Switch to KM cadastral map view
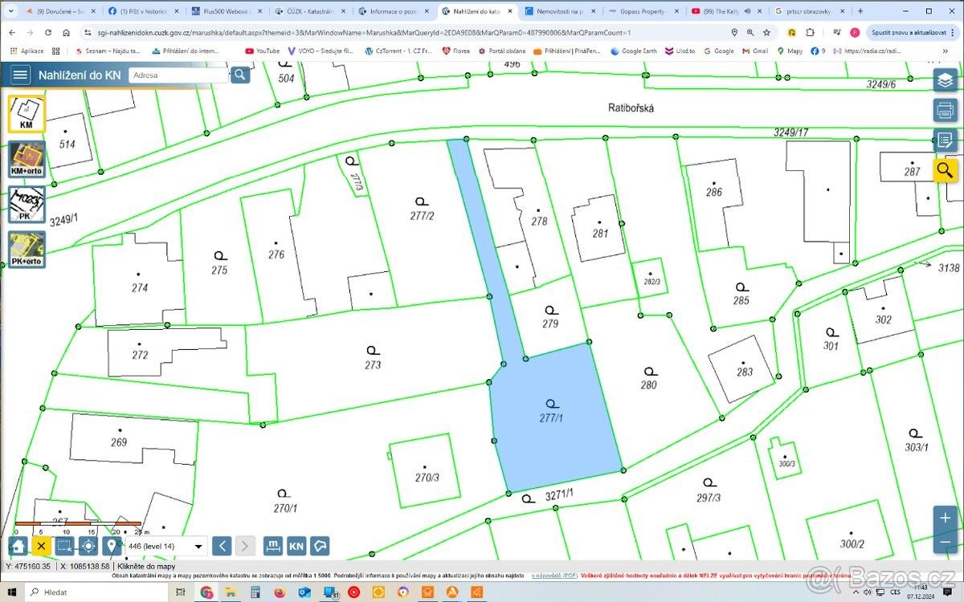This screenshot has height=602, width=964. point(27,114)
